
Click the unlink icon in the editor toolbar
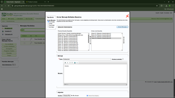[x=77, y=63]
